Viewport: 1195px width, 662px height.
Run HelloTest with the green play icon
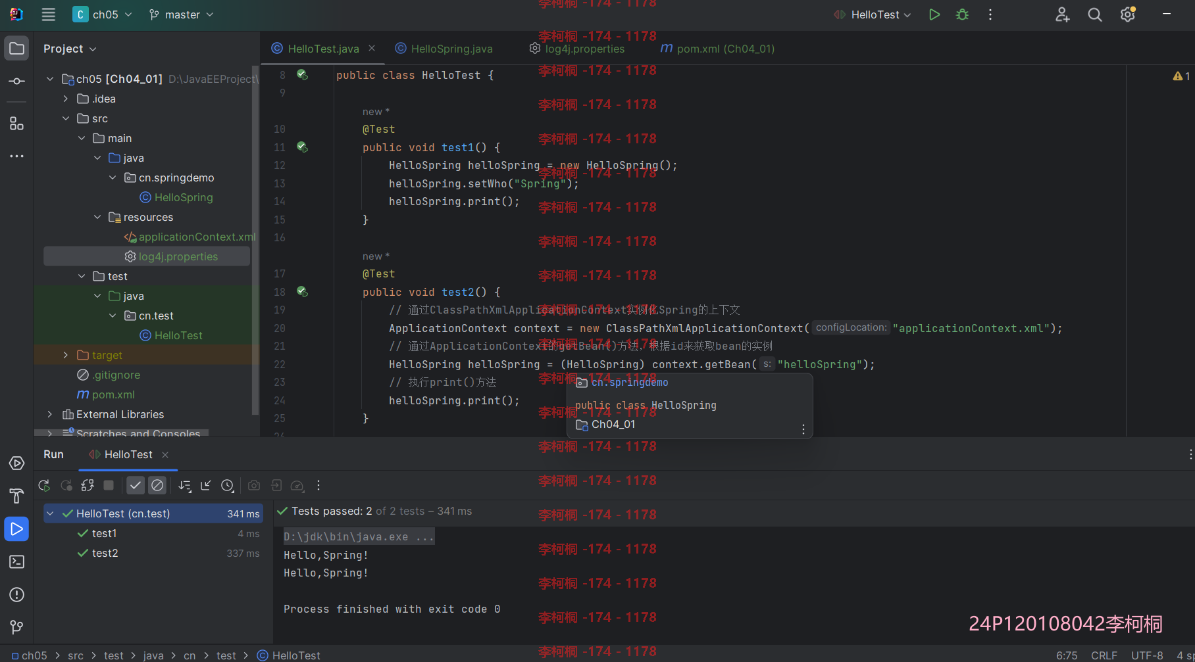coord(934,14)
